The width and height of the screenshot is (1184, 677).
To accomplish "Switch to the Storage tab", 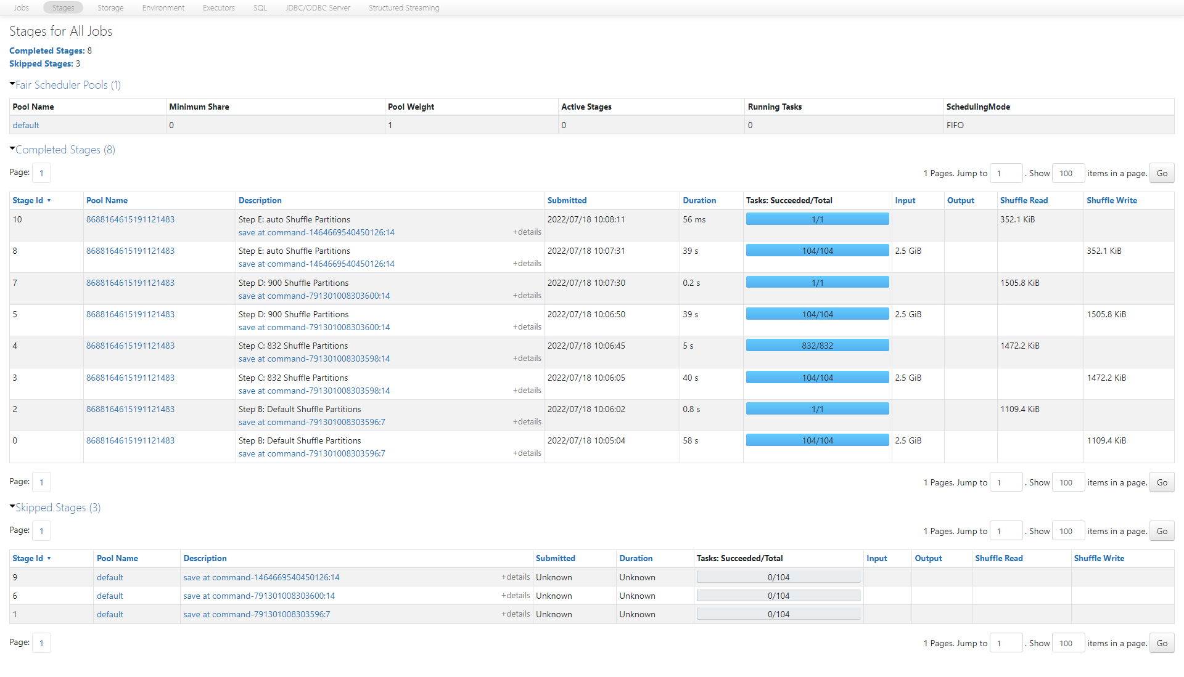I will 110,8.
